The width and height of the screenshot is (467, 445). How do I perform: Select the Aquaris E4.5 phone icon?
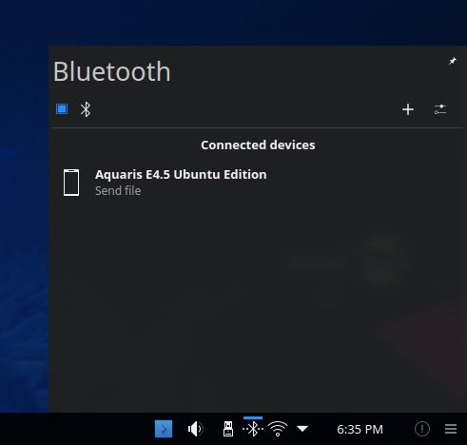click(71, 183)
